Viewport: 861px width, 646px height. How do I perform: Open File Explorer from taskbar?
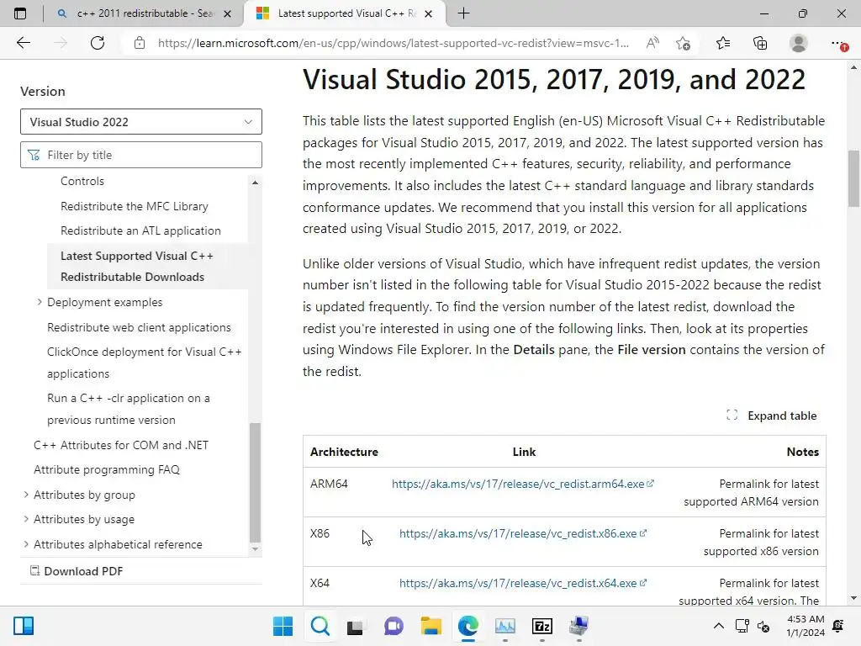431,626
